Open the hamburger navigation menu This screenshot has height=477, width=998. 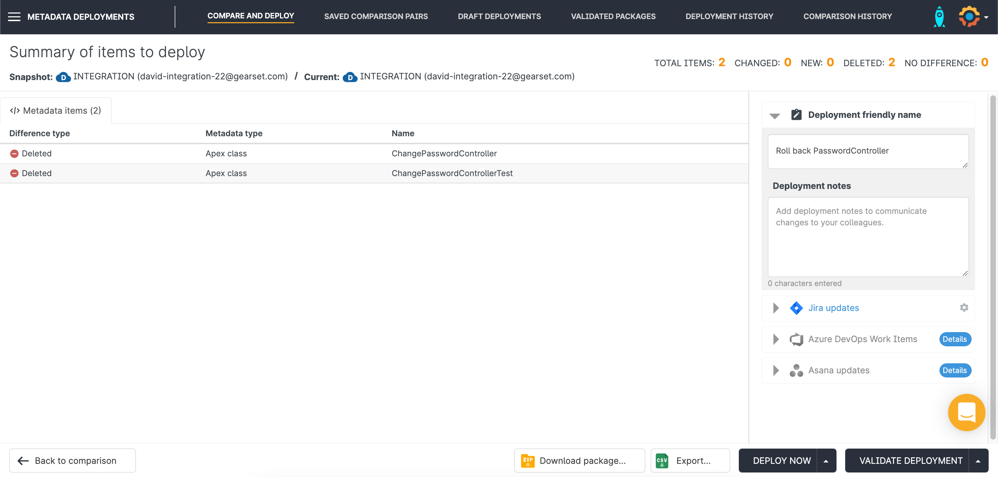[x=14, y=17]
